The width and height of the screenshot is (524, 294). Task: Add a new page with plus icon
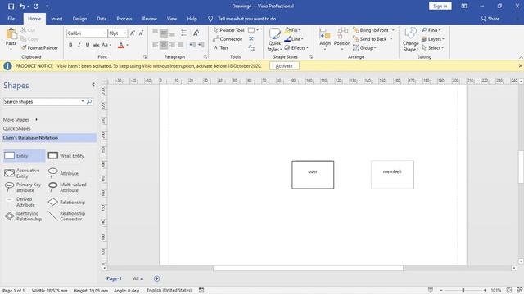[156, 278]
